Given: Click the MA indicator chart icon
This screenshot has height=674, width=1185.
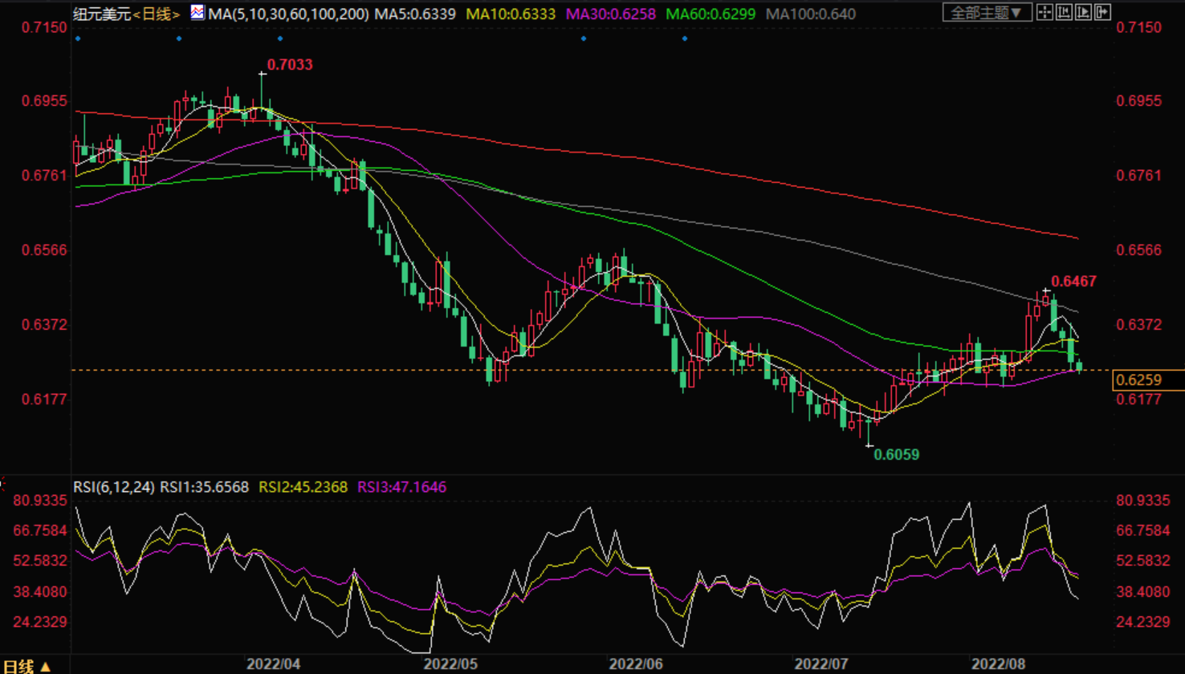Looking at the screenshot, I should tap(197, 13).
